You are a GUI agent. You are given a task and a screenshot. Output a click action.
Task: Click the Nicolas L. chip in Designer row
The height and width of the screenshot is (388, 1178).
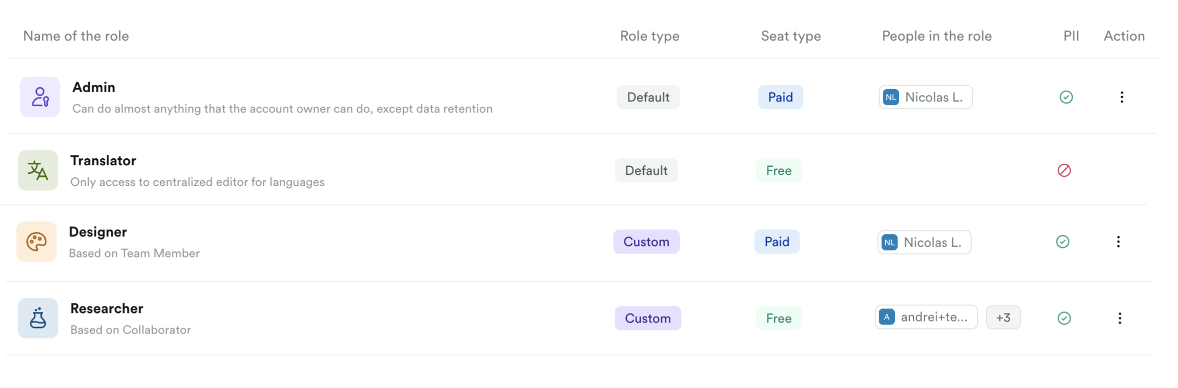tap(924, 242)
